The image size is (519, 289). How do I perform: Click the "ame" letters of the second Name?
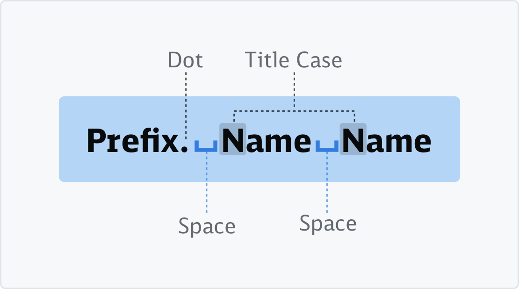(399, 142)
